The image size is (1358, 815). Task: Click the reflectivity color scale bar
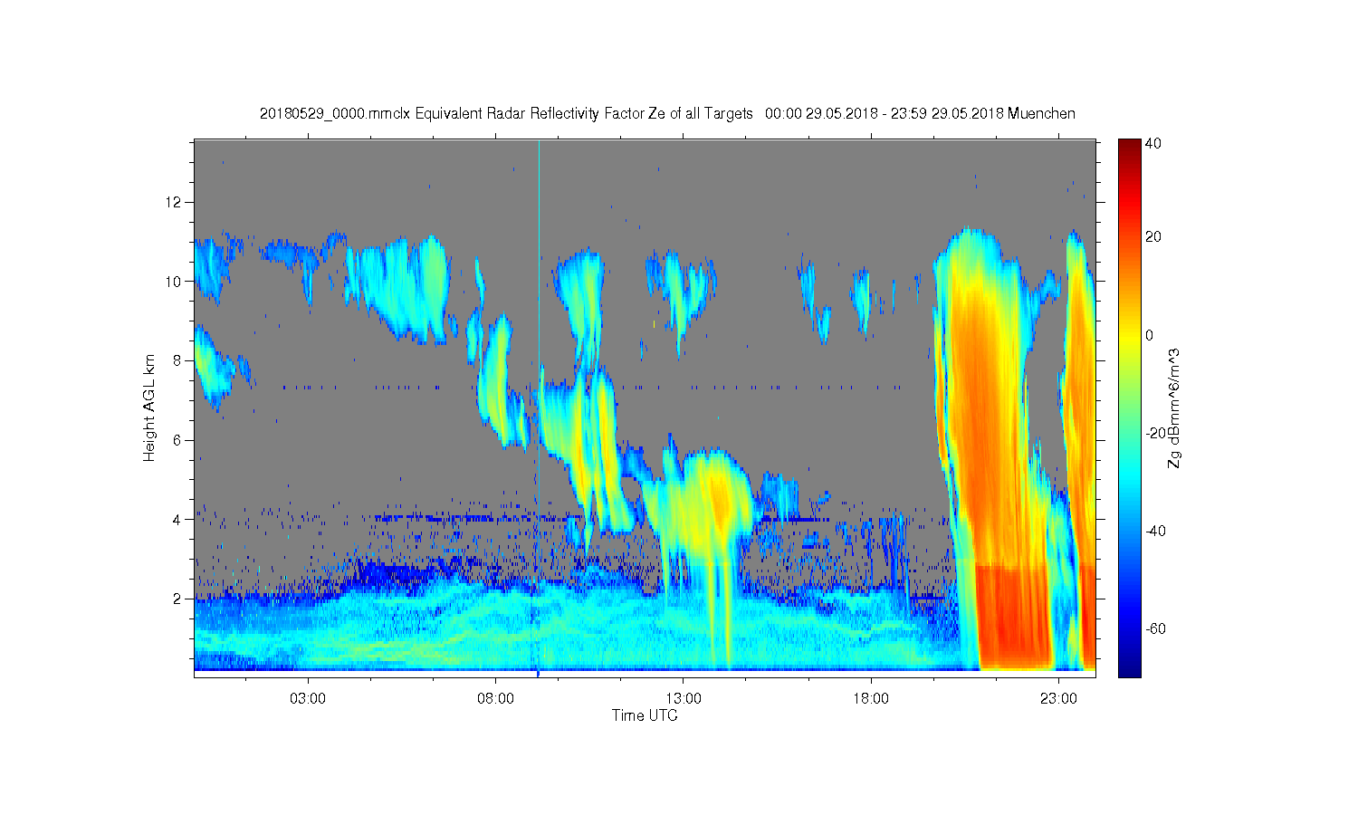pos(1129,407)
